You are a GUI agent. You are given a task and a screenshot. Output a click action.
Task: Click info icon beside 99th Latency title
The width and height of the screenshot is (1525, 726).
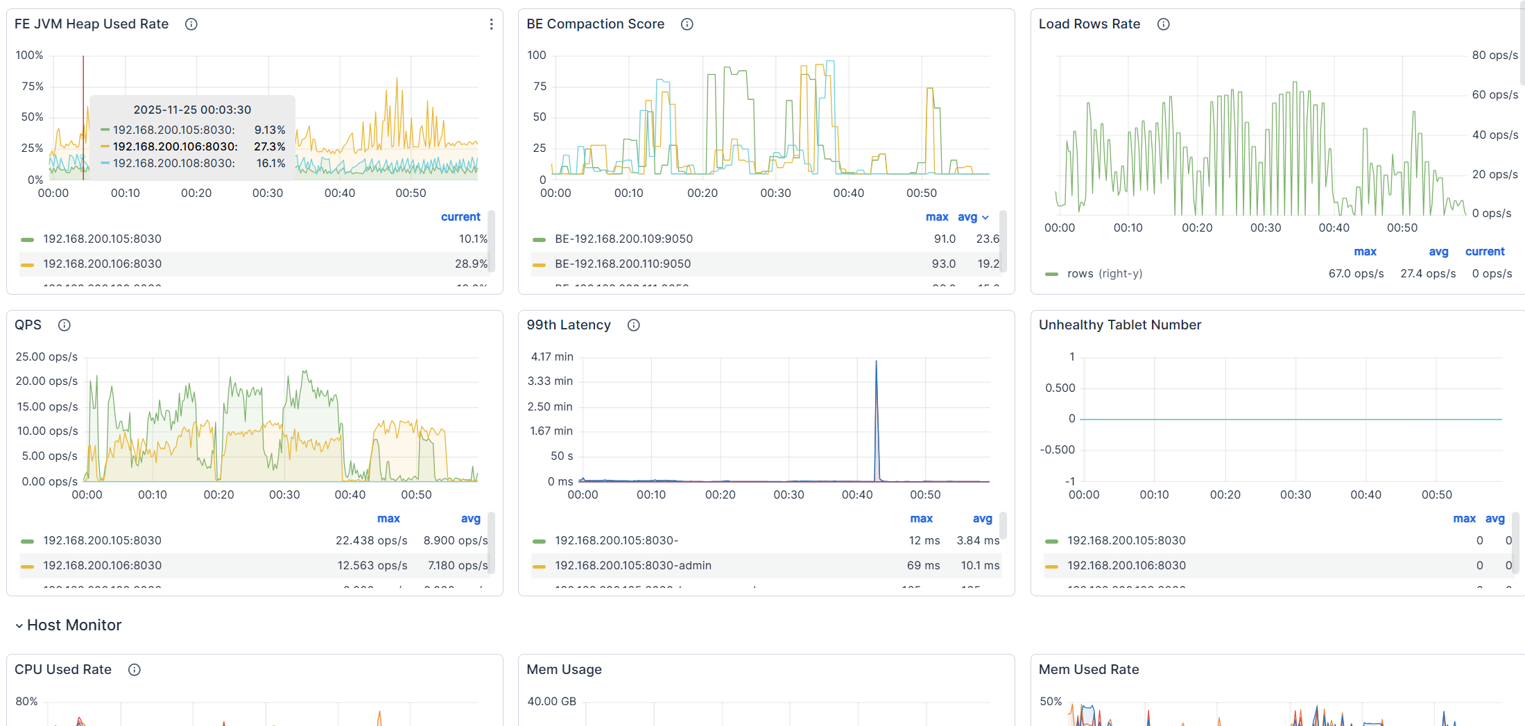tap(633, 325)
